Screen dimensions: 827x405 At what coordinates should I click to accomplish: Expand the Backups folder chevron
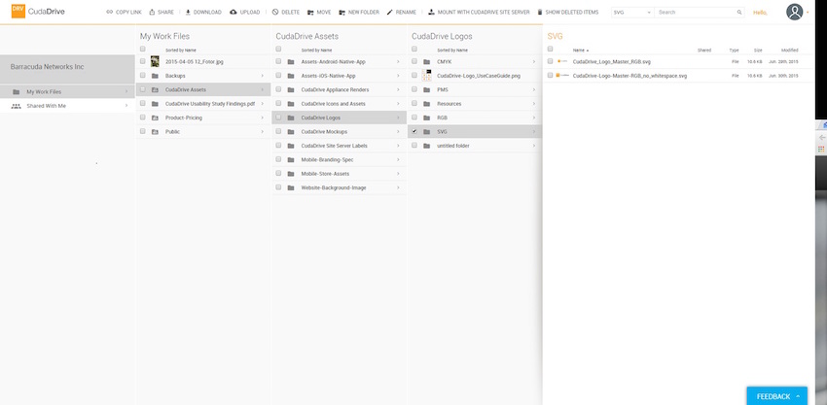pyautogui.click(x=262, y=76)
